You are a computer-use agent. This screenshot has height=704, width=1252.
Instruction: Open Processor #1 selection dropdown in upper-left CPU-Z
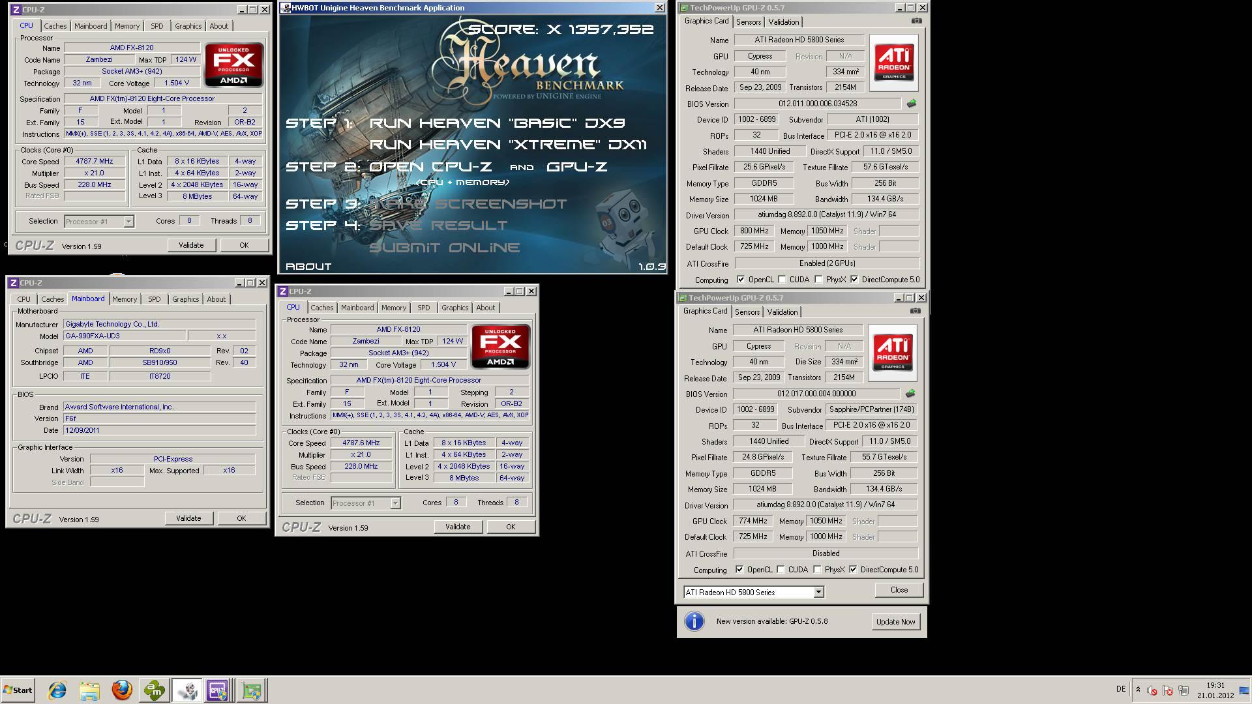click(x=99, y=222)
